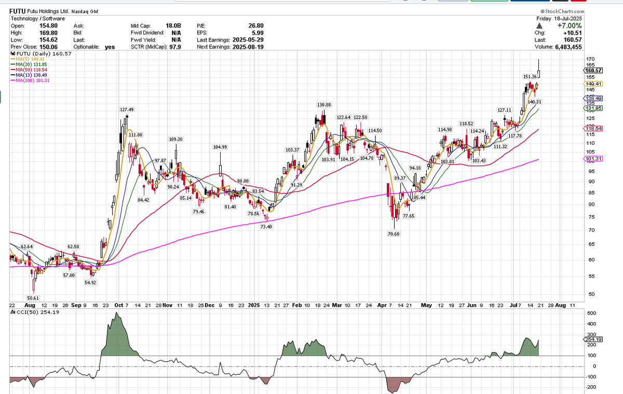Image resolution: width=623 pixels, height=394 pixels.
Task: Click the +7.00% percent change
Action: [570, 25]
